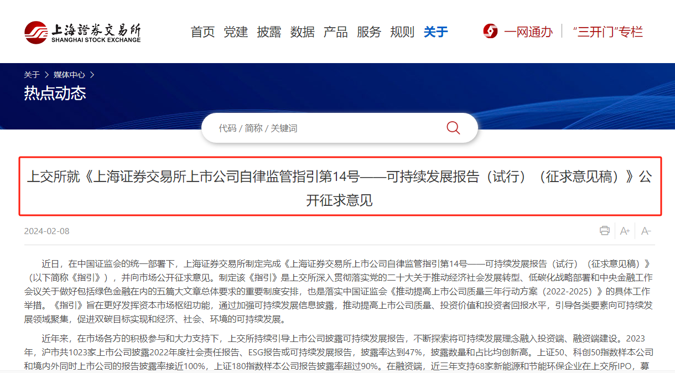The height and width of the screenshot is (373, 675).
Task: Open the 数据 navigation menu
Action: [302, 32]
